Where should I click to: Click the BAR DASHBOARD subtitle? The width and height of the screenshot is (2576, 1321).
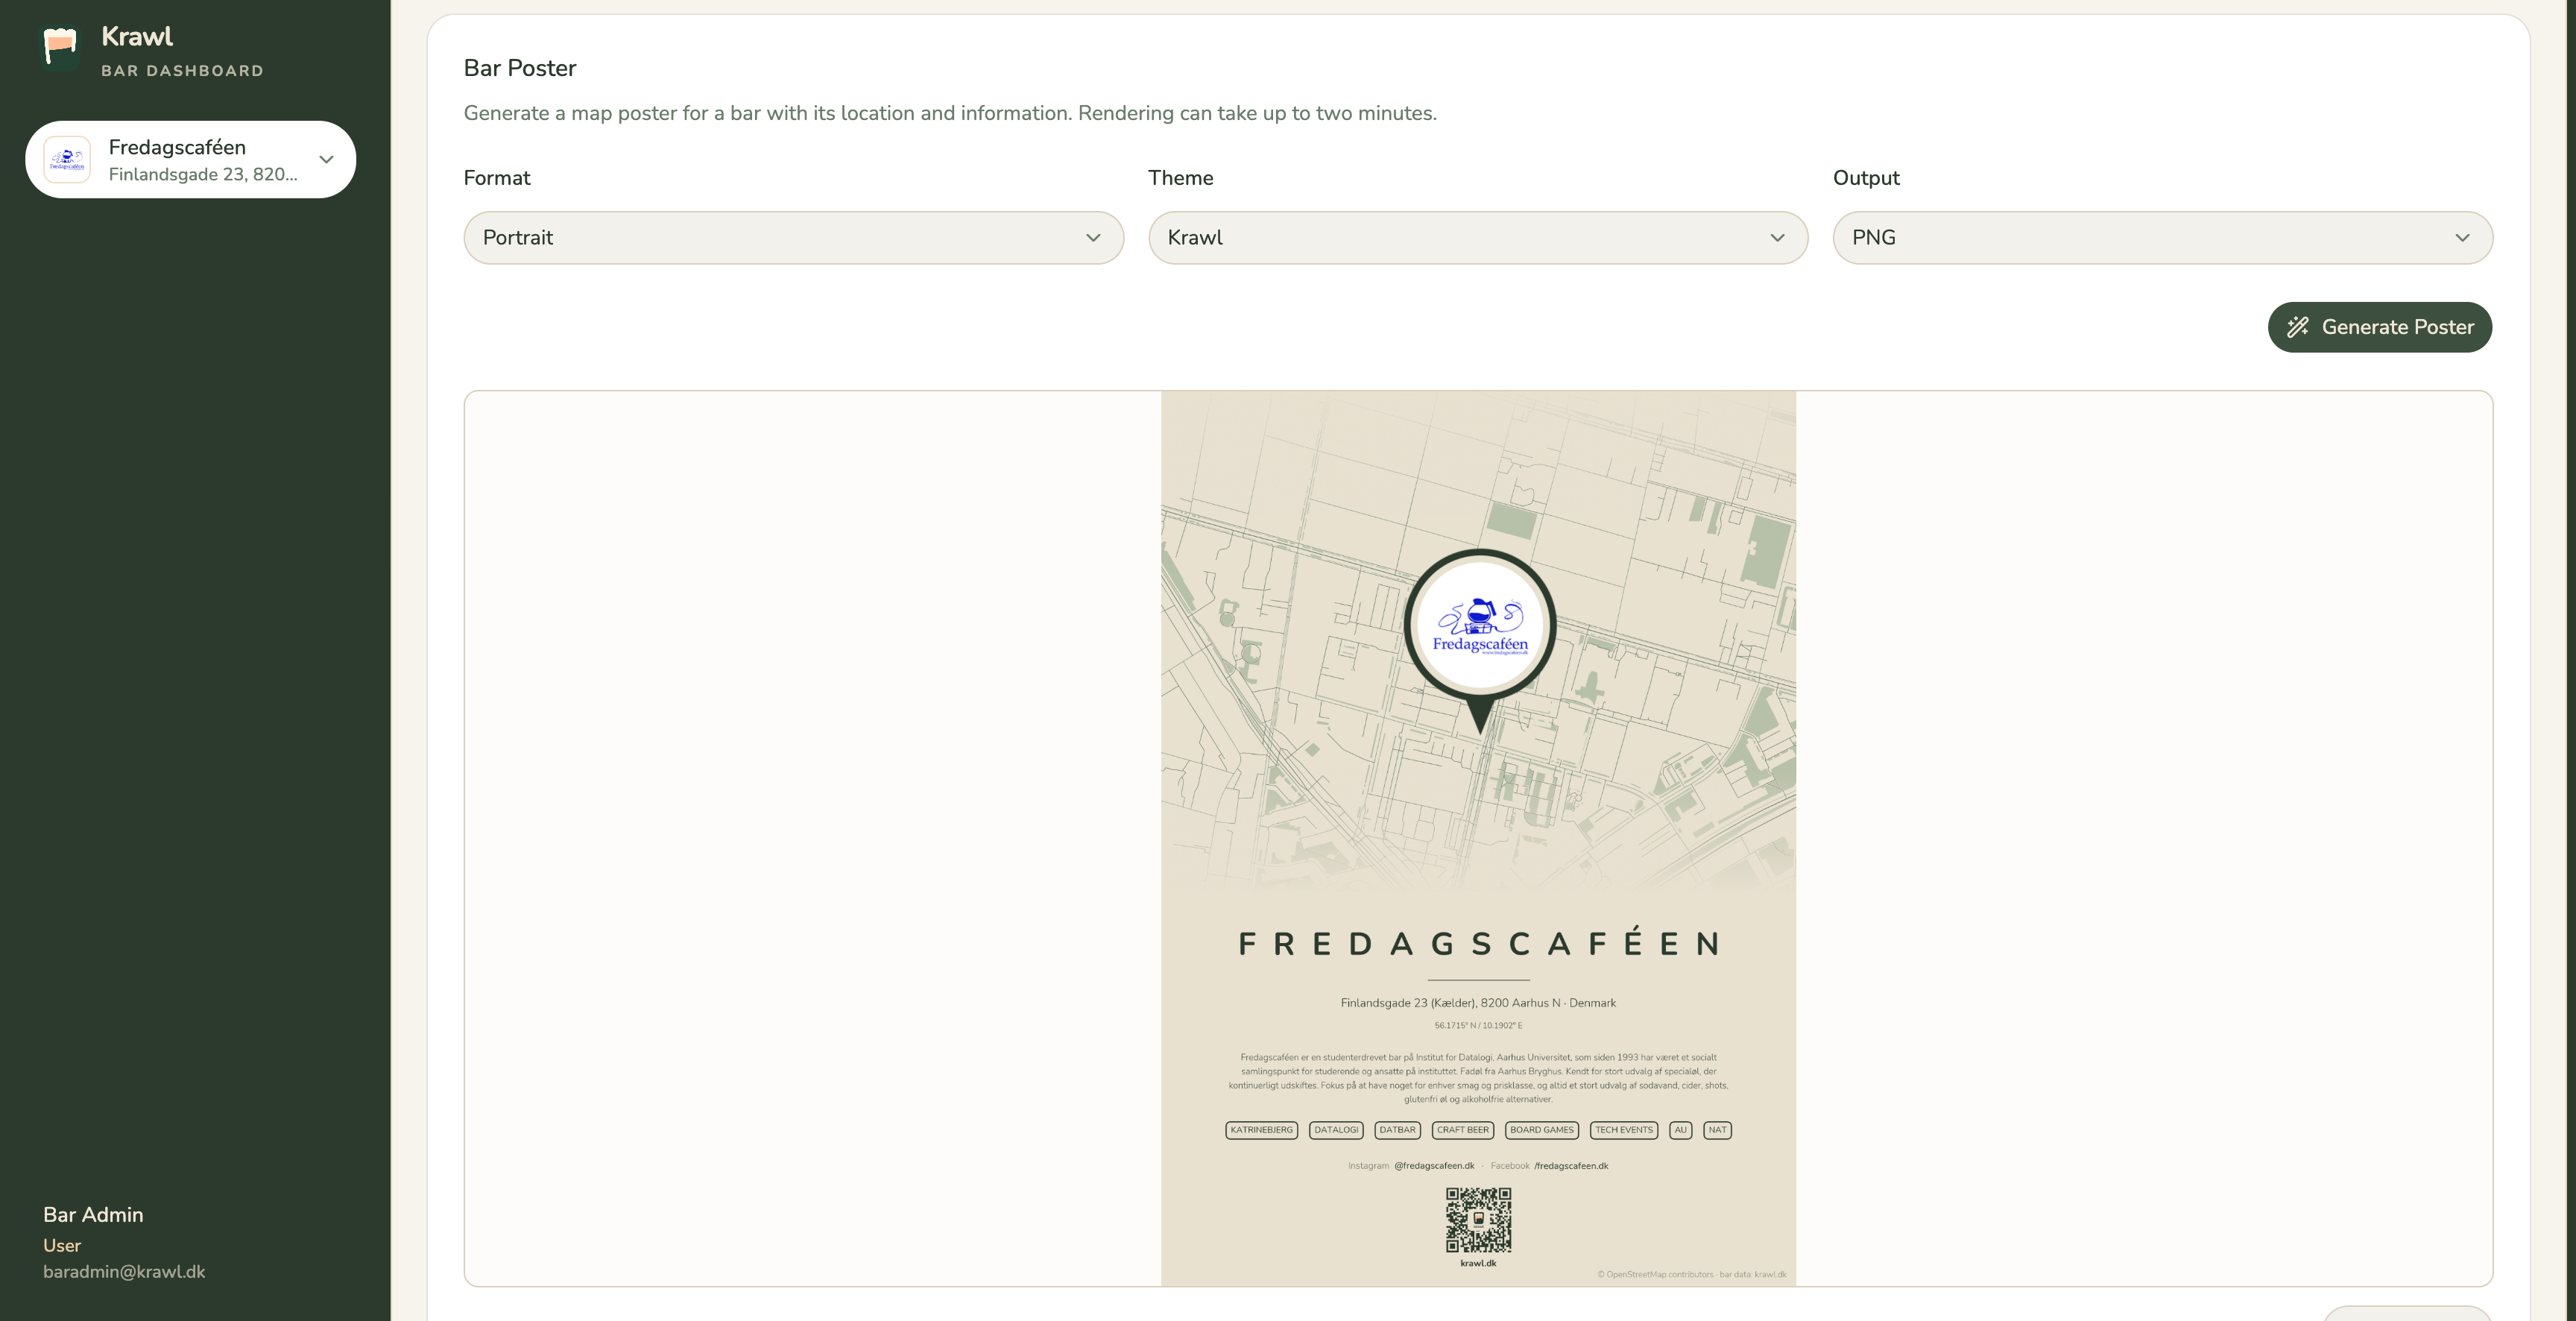182,71
